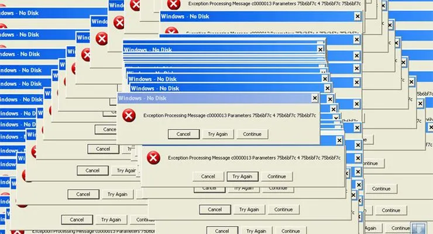Click Try Again beside the clipped 'Continu' button
Image resolution: width=433 pixels, height=234 pixels.
[111, 219]
